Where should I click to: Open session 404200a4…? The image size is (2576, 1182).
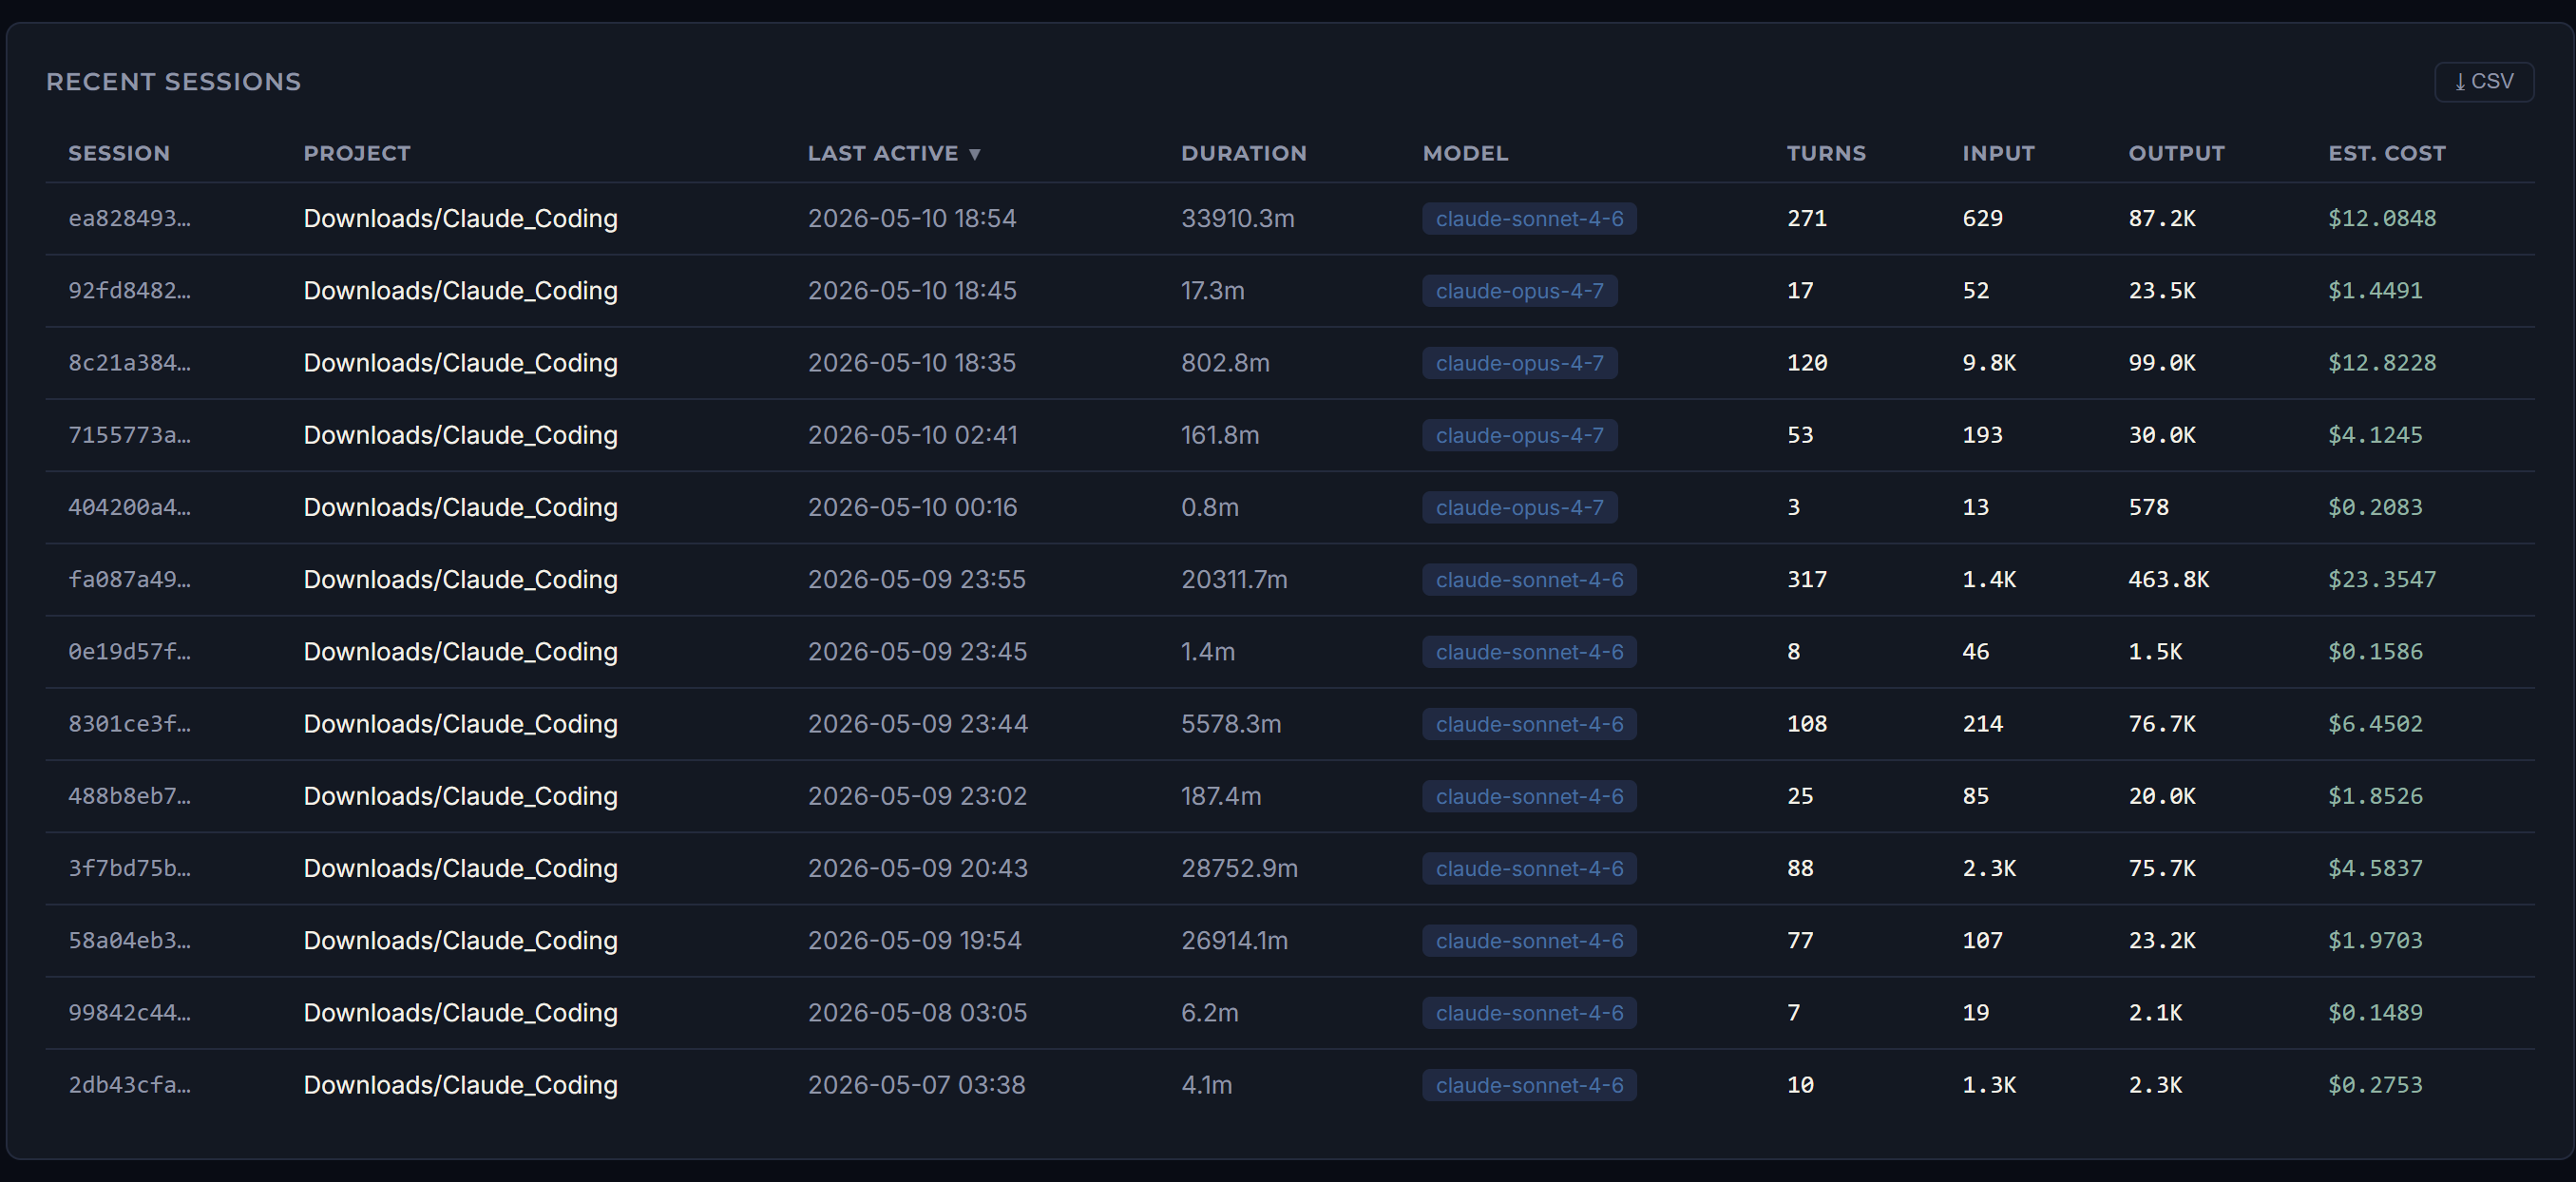tap(129, 507)
